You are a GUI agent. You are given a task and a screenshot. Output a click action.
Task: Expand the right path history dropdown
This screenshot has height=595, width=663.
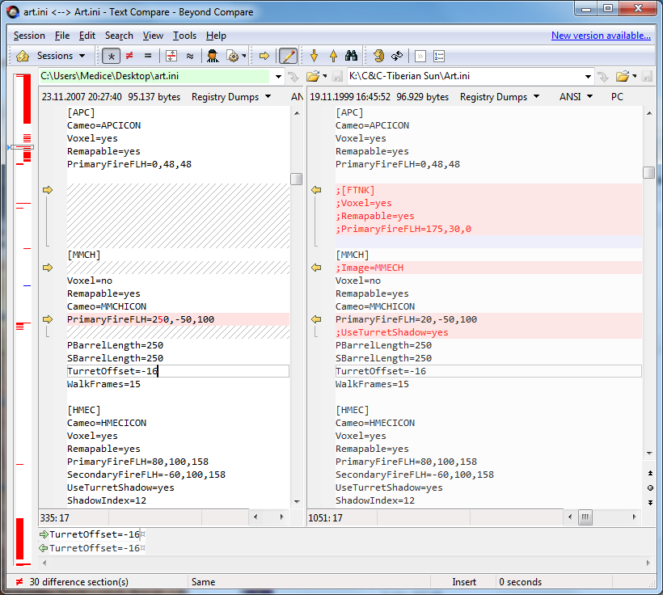pos(588,77)
